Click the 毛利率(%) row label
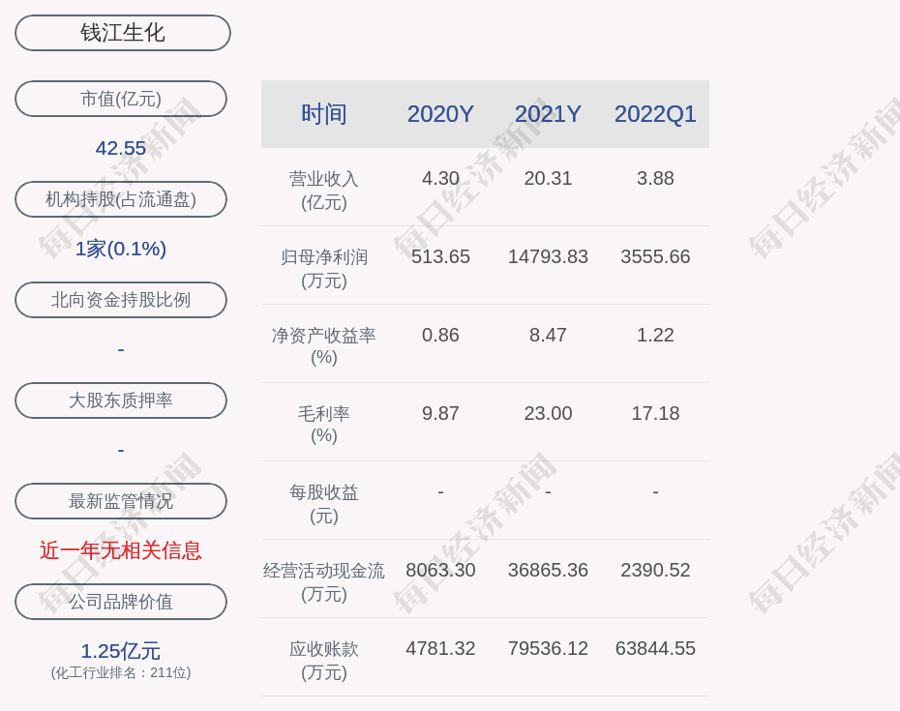 coord(324,424)
